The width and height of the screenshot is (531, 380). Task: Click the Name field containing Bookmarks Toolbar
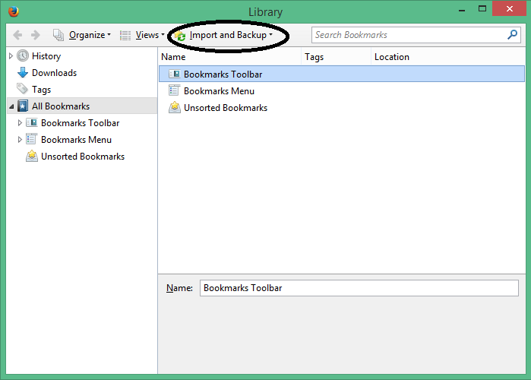tap(359, 288)
